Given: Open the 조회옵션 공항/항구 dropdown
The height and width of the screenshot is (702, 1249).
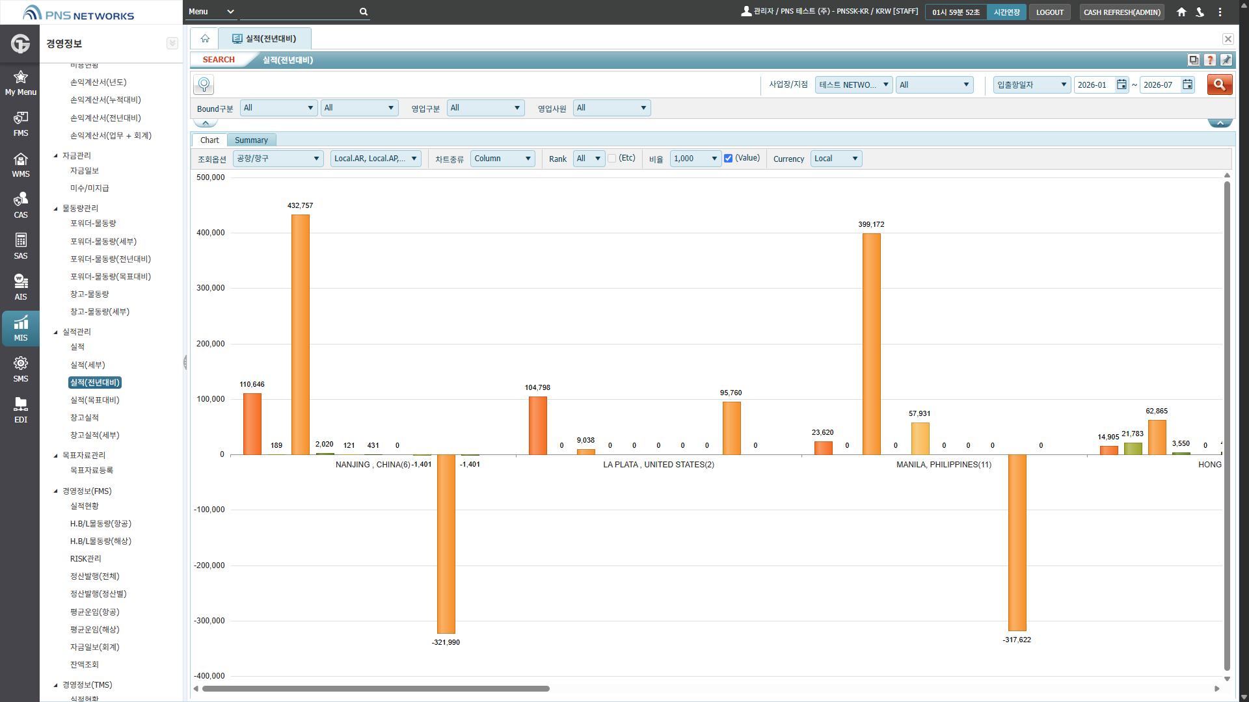Looking at the screenshot, I should click(278, 159).
